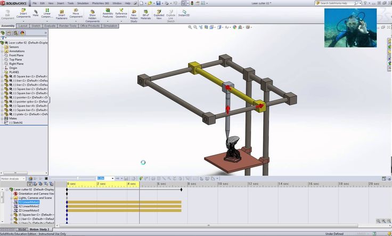Open FeatureManager design tree tab
Screen dimensions: 392x236
coord(3,32)
